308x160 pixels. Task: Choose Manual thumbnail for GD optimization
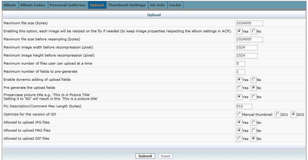(x=239, y=115)
